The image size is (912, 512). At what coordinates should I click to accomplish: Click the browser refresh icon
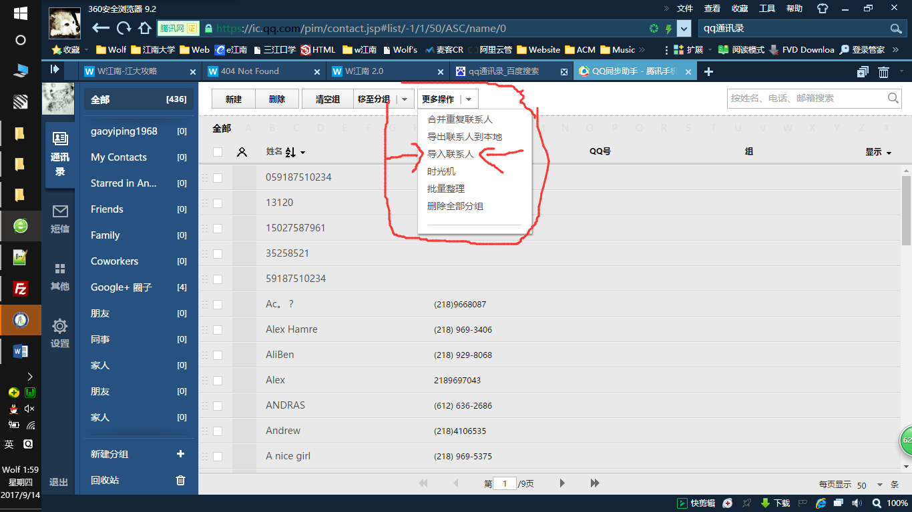(124, 28)
